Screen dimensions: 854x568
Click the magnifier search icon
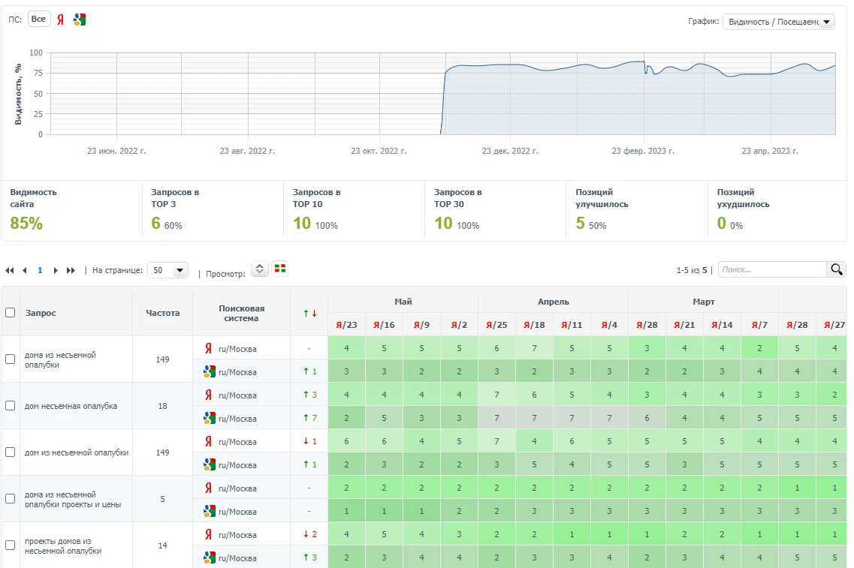pyautogui.click(x=837, y=269)
